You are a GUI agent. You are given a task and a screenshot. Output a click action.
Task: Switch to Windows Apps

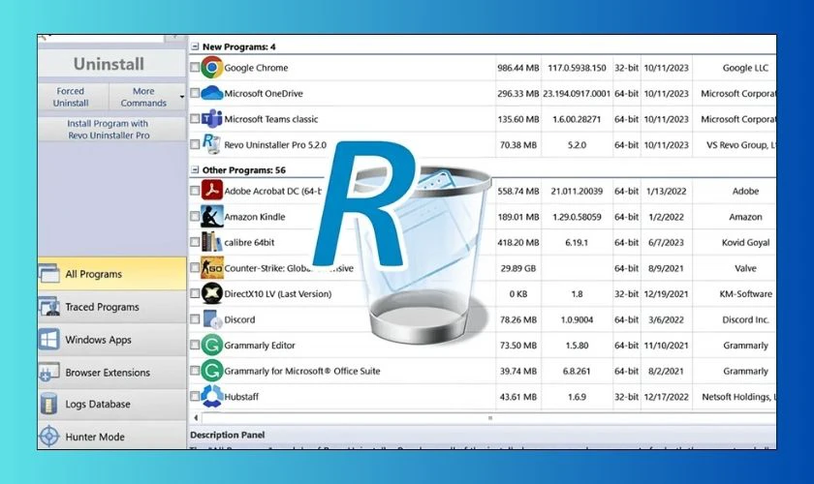click(112, 340)
